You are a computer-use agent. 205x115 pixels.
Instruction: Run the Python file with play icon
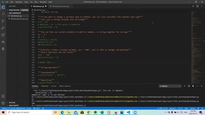point(193,6)
